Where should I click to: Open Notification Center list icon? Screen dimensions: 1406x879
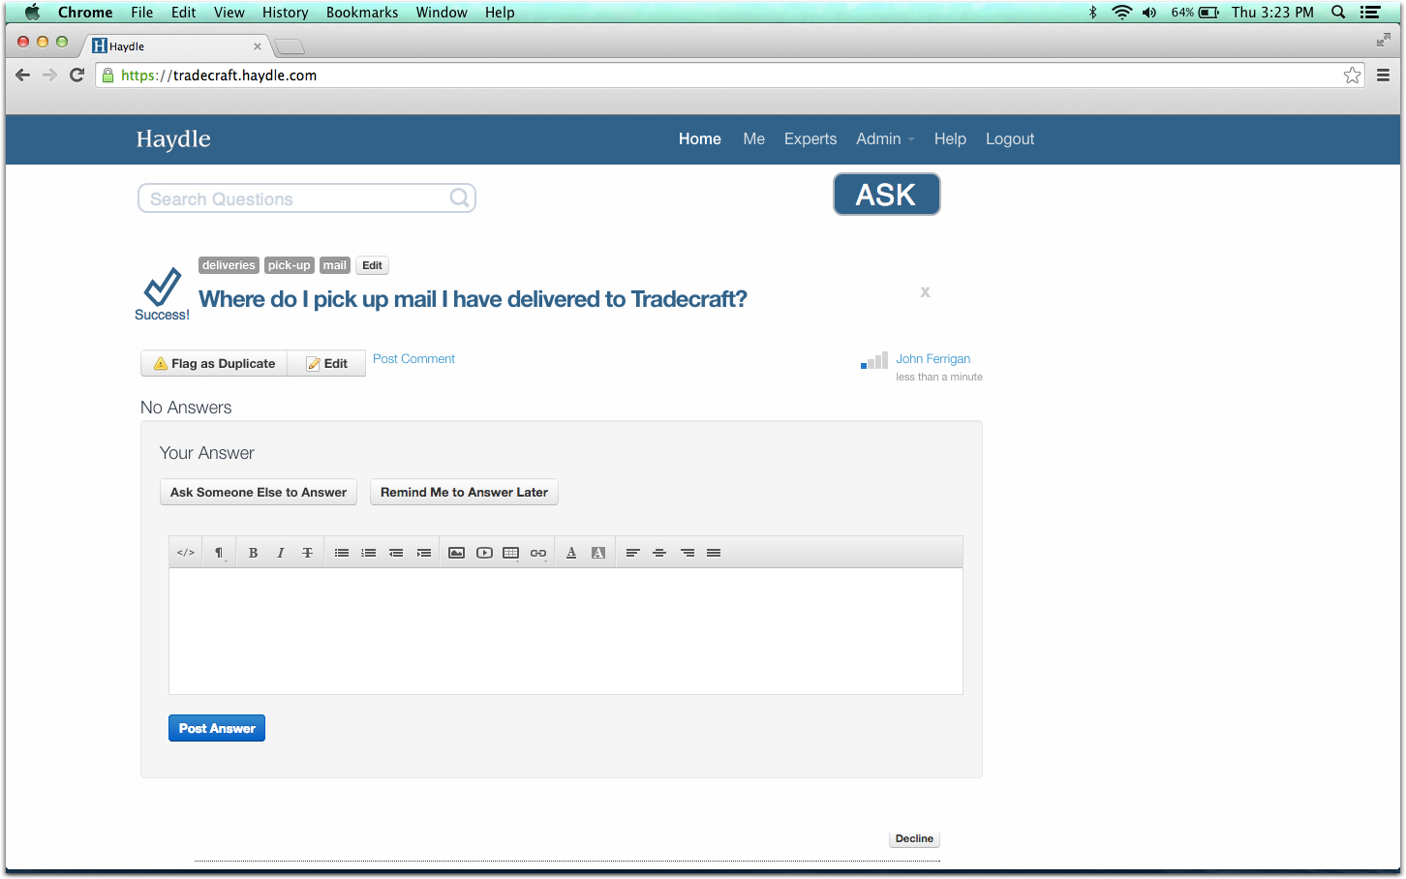click(x=1370, y=13)
